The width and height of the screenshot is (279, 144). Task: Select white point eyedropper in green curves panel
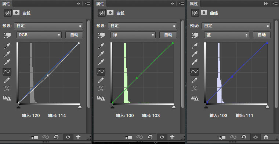coord(101,62)
